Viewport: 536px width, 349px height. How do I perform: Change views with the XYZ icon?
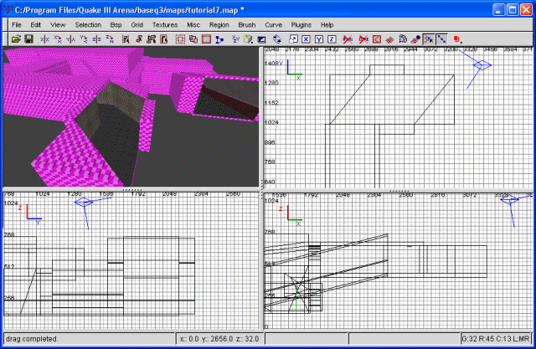point(235,39)
